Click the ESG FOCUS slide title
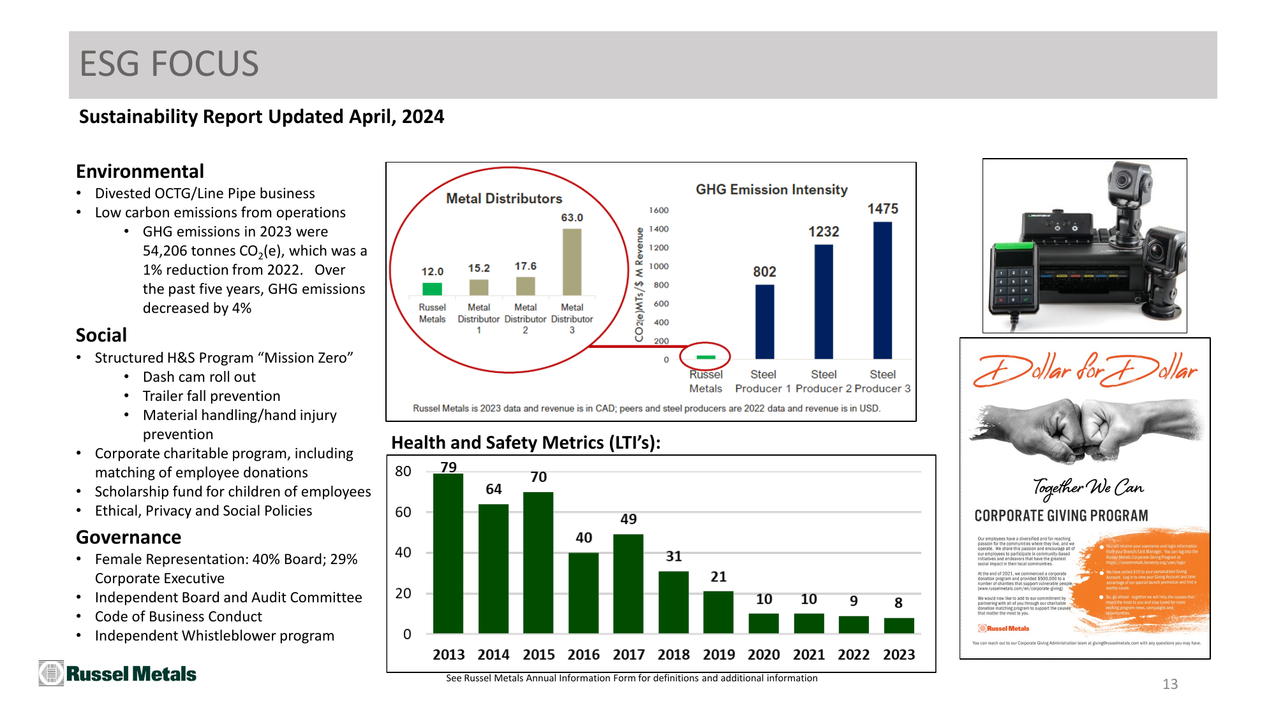This screenshot has width=1276, height=717. pos(169,64)
